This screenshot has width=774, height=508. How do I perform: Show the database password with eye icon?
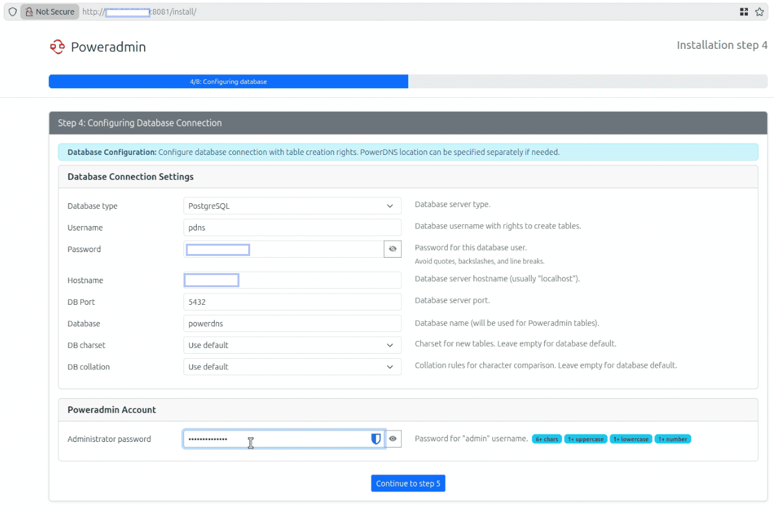[x=392, y=249]
